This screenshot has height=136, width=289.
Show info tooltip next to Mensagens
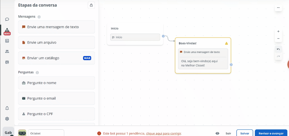click(39, 17)
